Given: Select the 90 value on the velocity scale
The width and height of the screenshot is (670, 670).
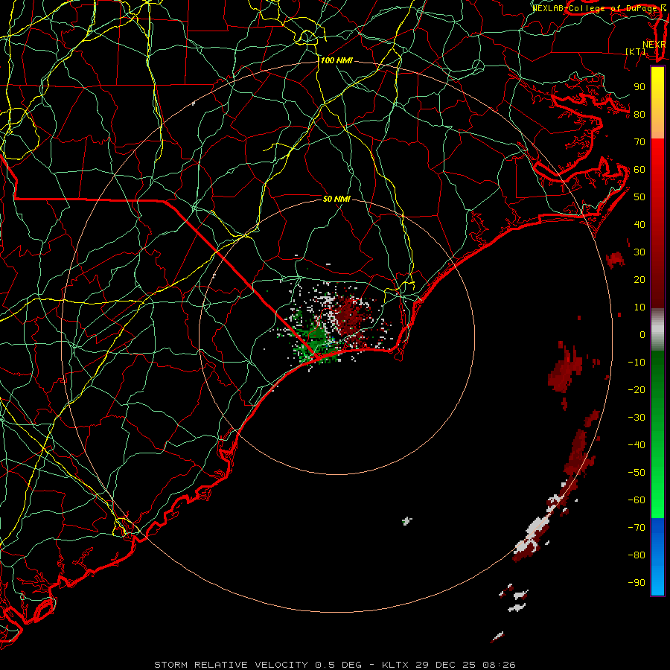Looking at the screenshot, I should pyautogui.click(x=639, y=87).
